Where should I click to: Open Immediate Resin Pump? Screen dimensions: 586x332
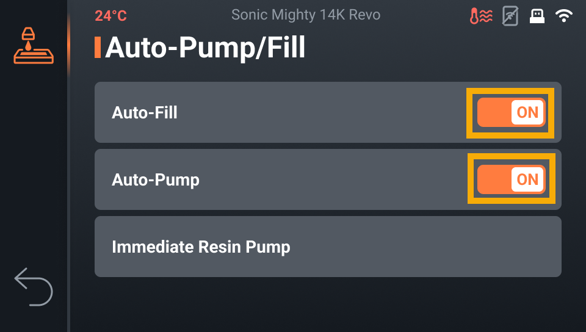pos(327,247)
